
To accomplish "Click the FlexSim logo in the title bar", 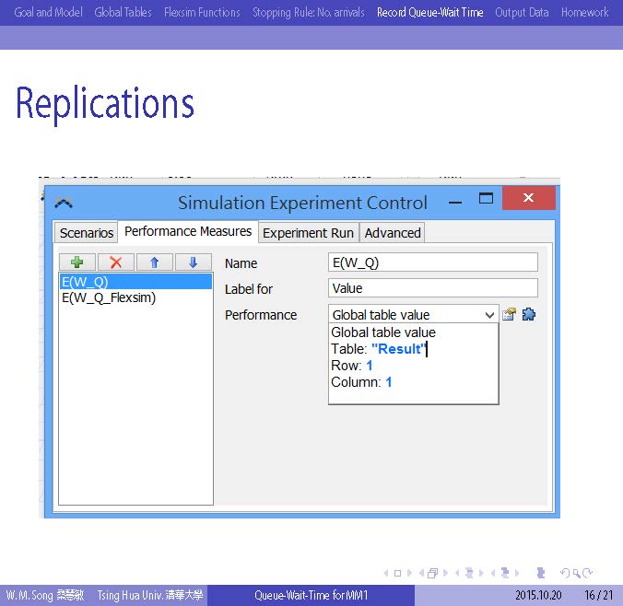I will (64, 203).
